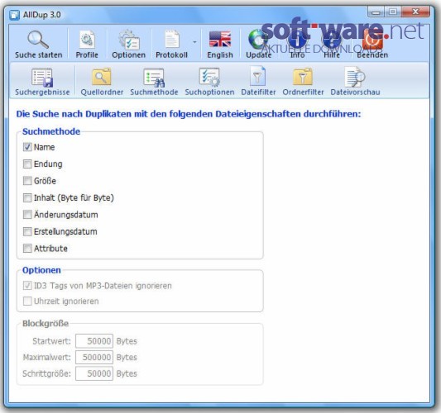Viewport: 441px width, 413px height.
Task: Enable the Endung checkbox
Action: pyautogui.click(x=27, y=164)
